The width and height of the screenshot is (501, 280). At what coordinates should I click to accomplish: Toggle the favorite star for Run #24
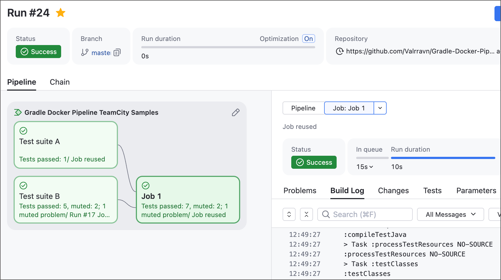click(60, 13)
